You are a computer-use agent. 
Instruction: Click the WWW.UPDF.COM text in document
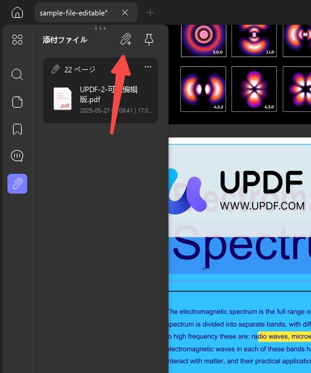pos(262,206)
